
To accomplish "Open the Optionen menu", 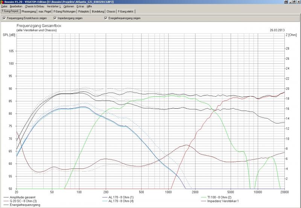I will [68, 6].
